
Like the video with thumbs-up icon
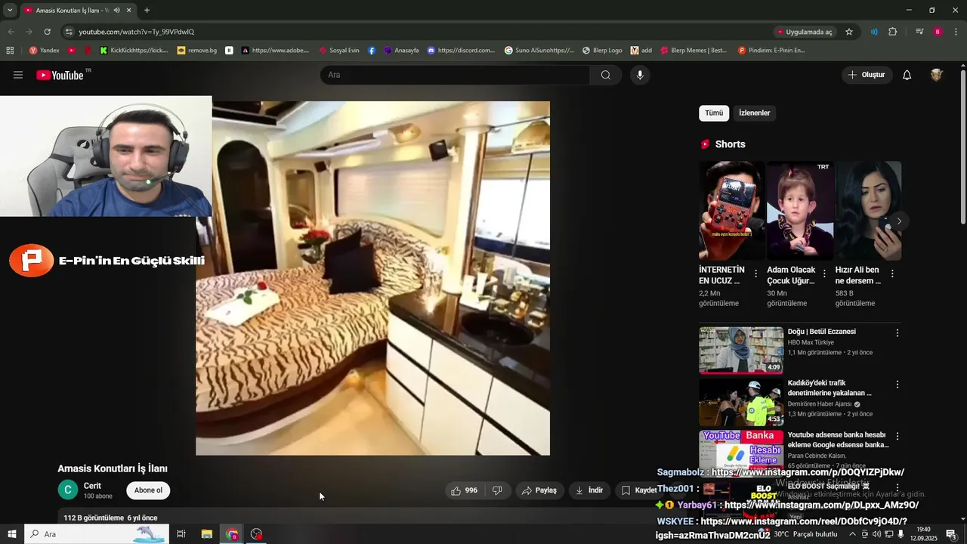(464, 490)
